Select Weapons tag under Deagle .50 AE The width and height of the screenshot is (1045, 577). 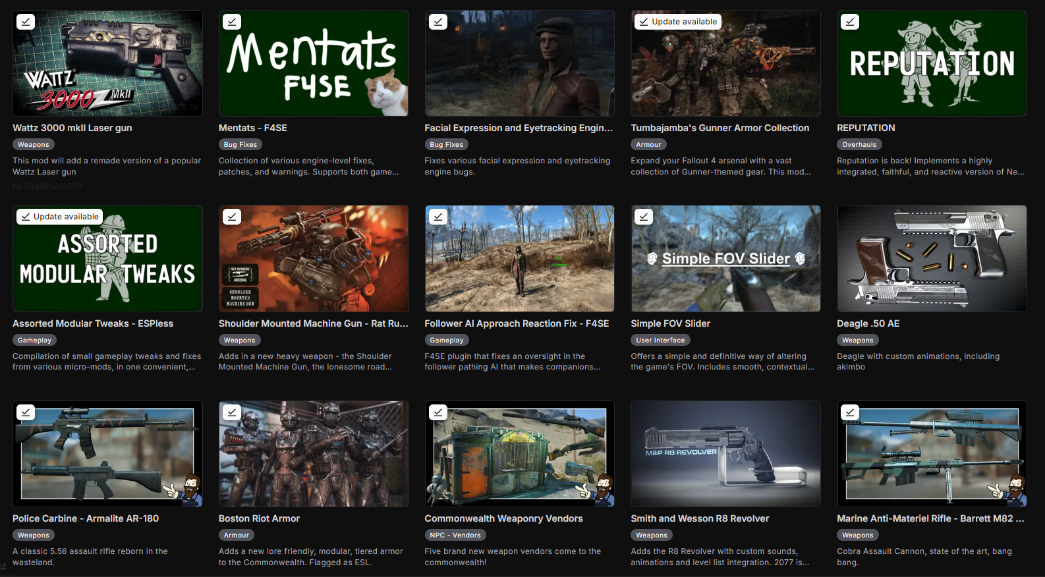[858, 341]
